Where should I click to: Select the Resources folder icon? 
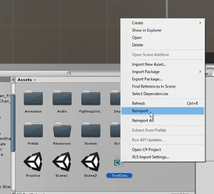pos(62,130)
